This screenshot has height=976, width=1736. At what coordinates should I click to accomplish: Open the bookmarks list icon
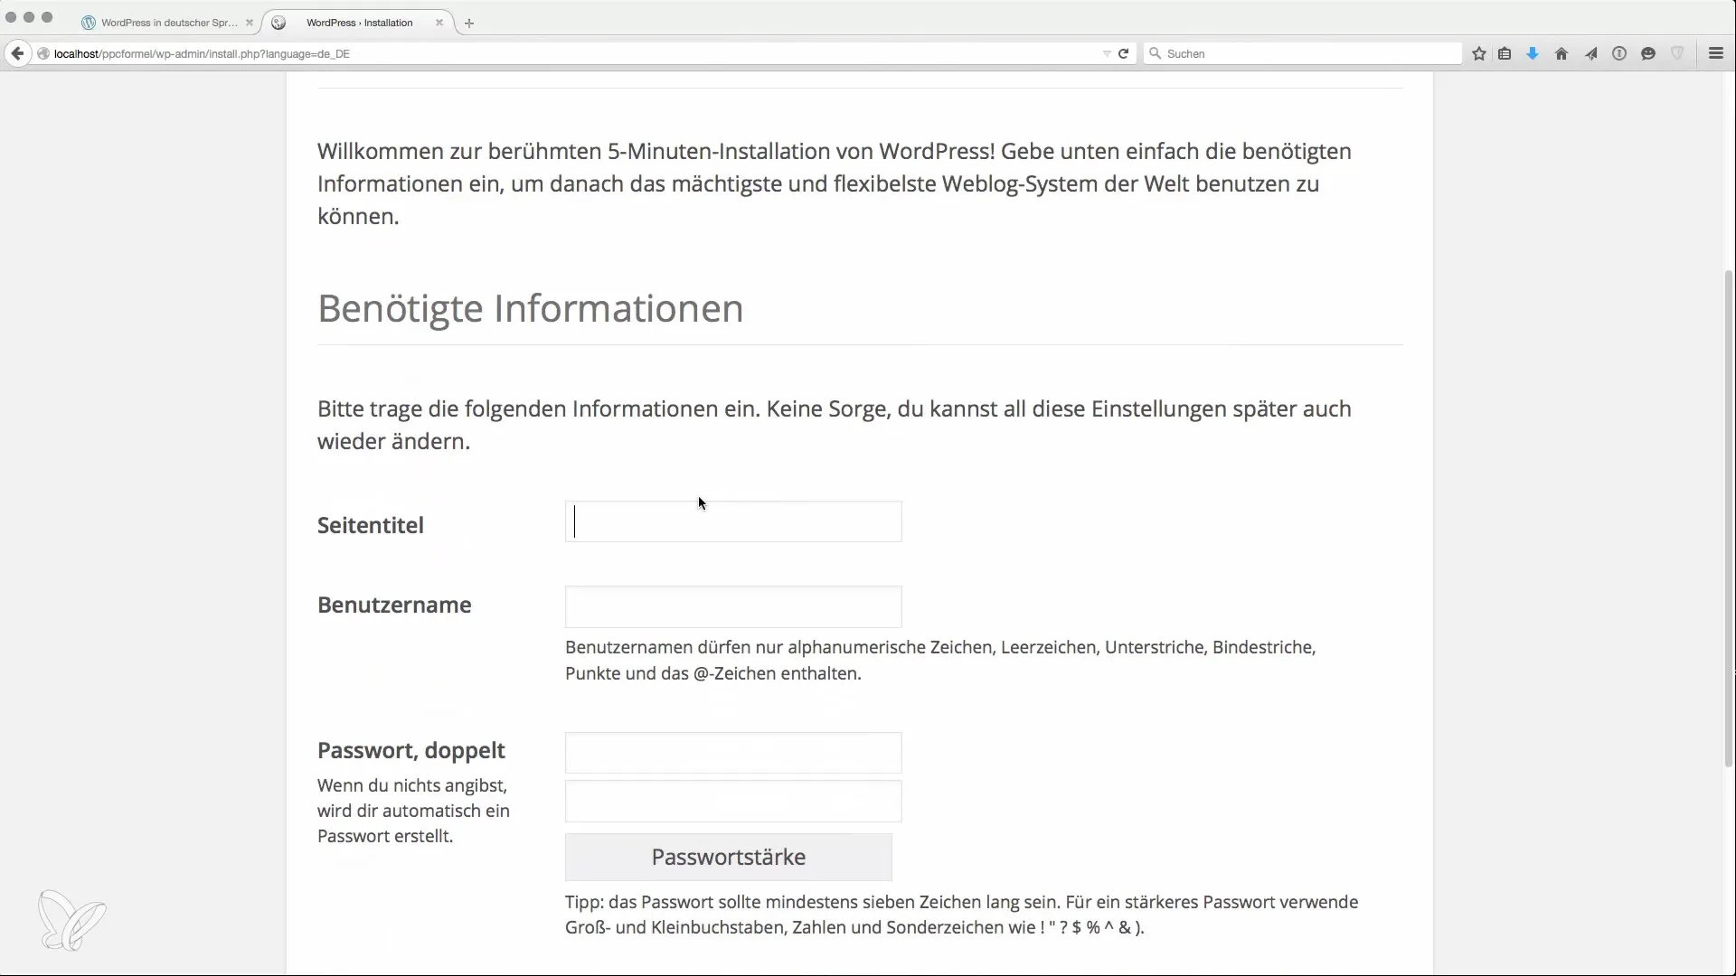click(1505, 53)
